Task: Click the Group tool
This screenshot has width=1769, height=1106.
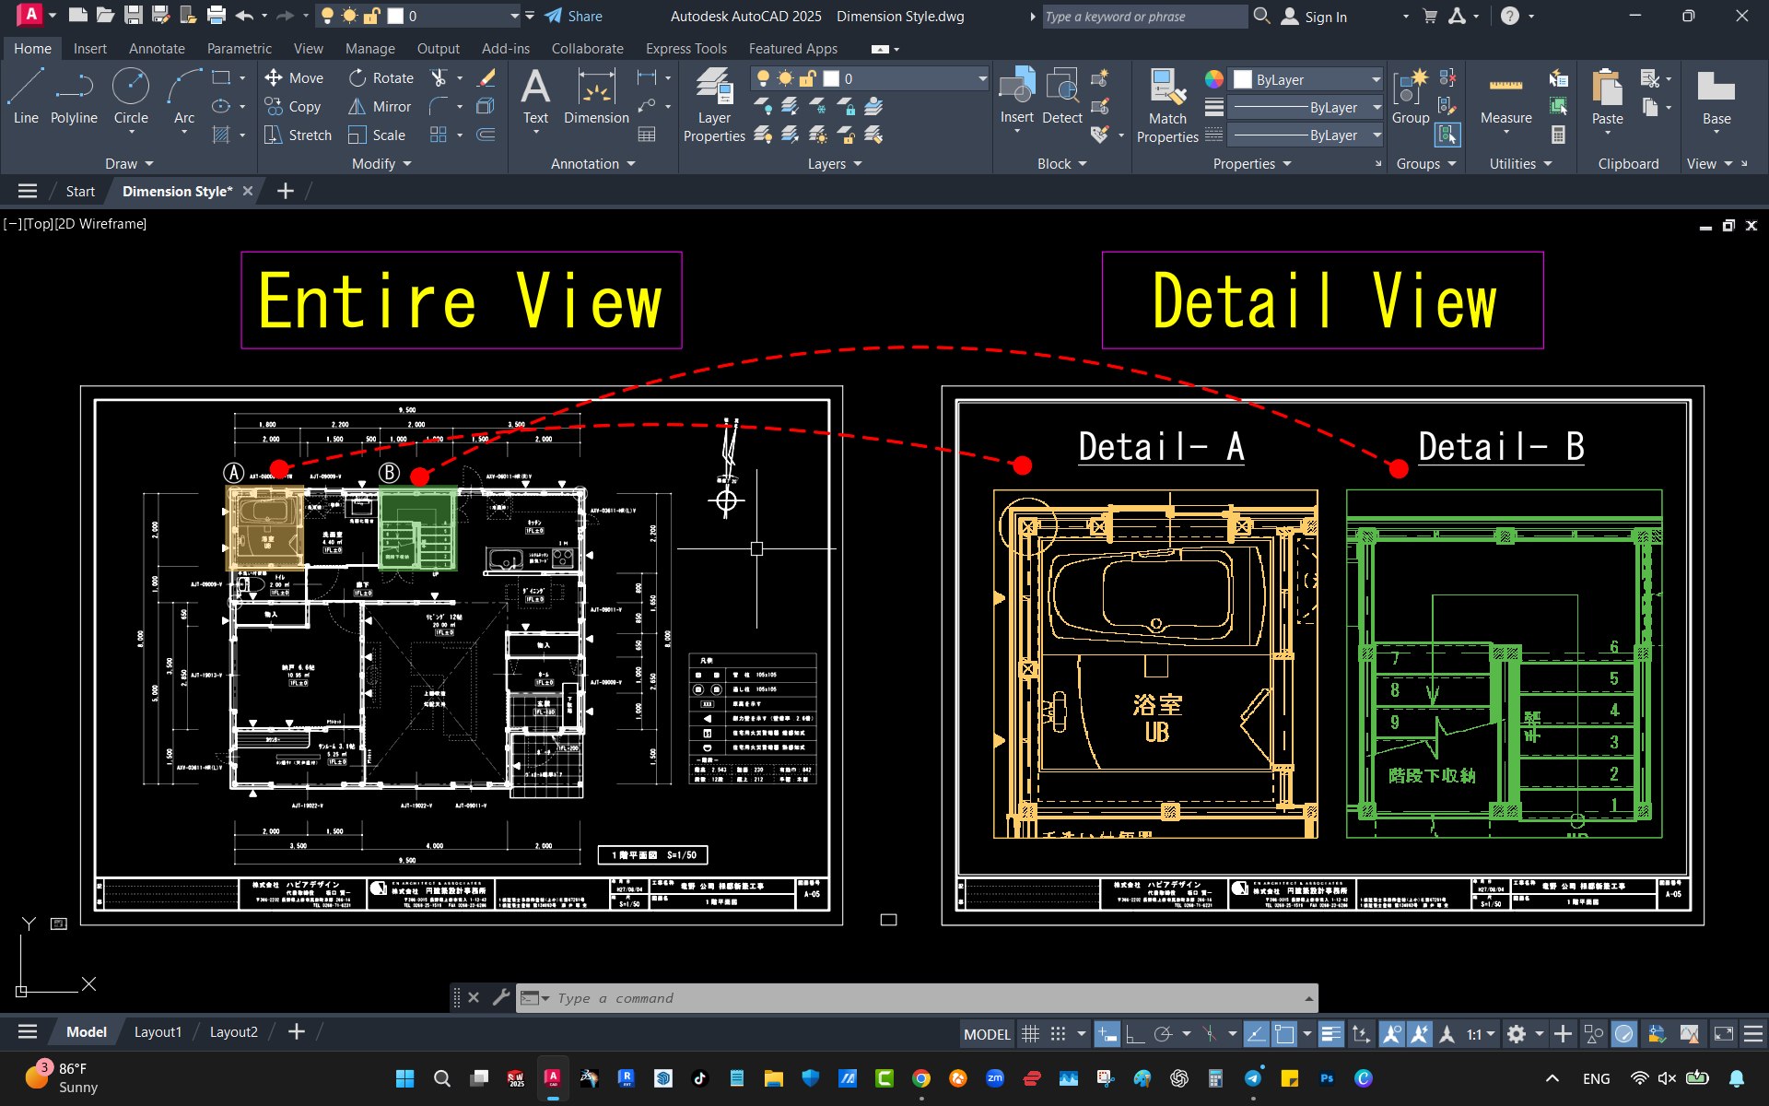Action: click(x=1411, y=97)
